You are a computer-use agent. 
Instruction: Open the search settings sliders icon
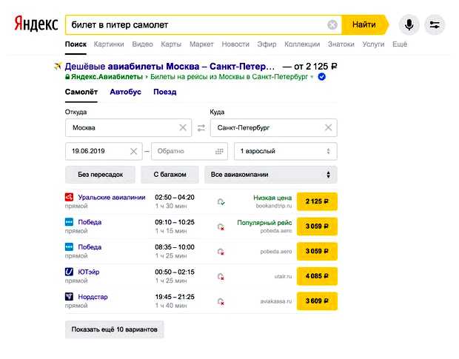434,24
